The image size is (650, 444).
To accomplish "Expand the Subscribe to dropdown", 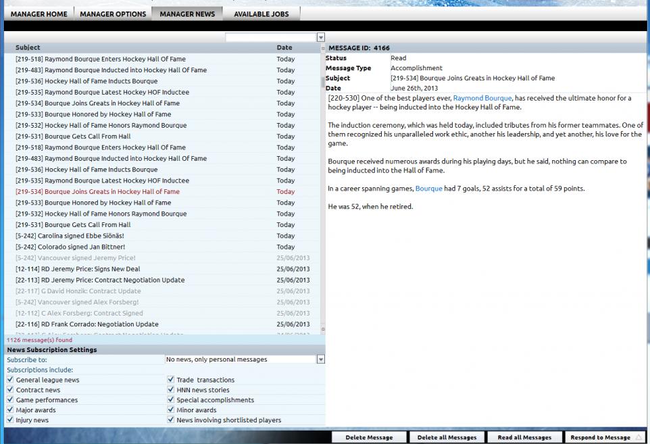I will coord(321,360).
